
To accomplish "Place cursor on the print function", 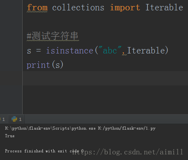I will (x=38, y=65).
